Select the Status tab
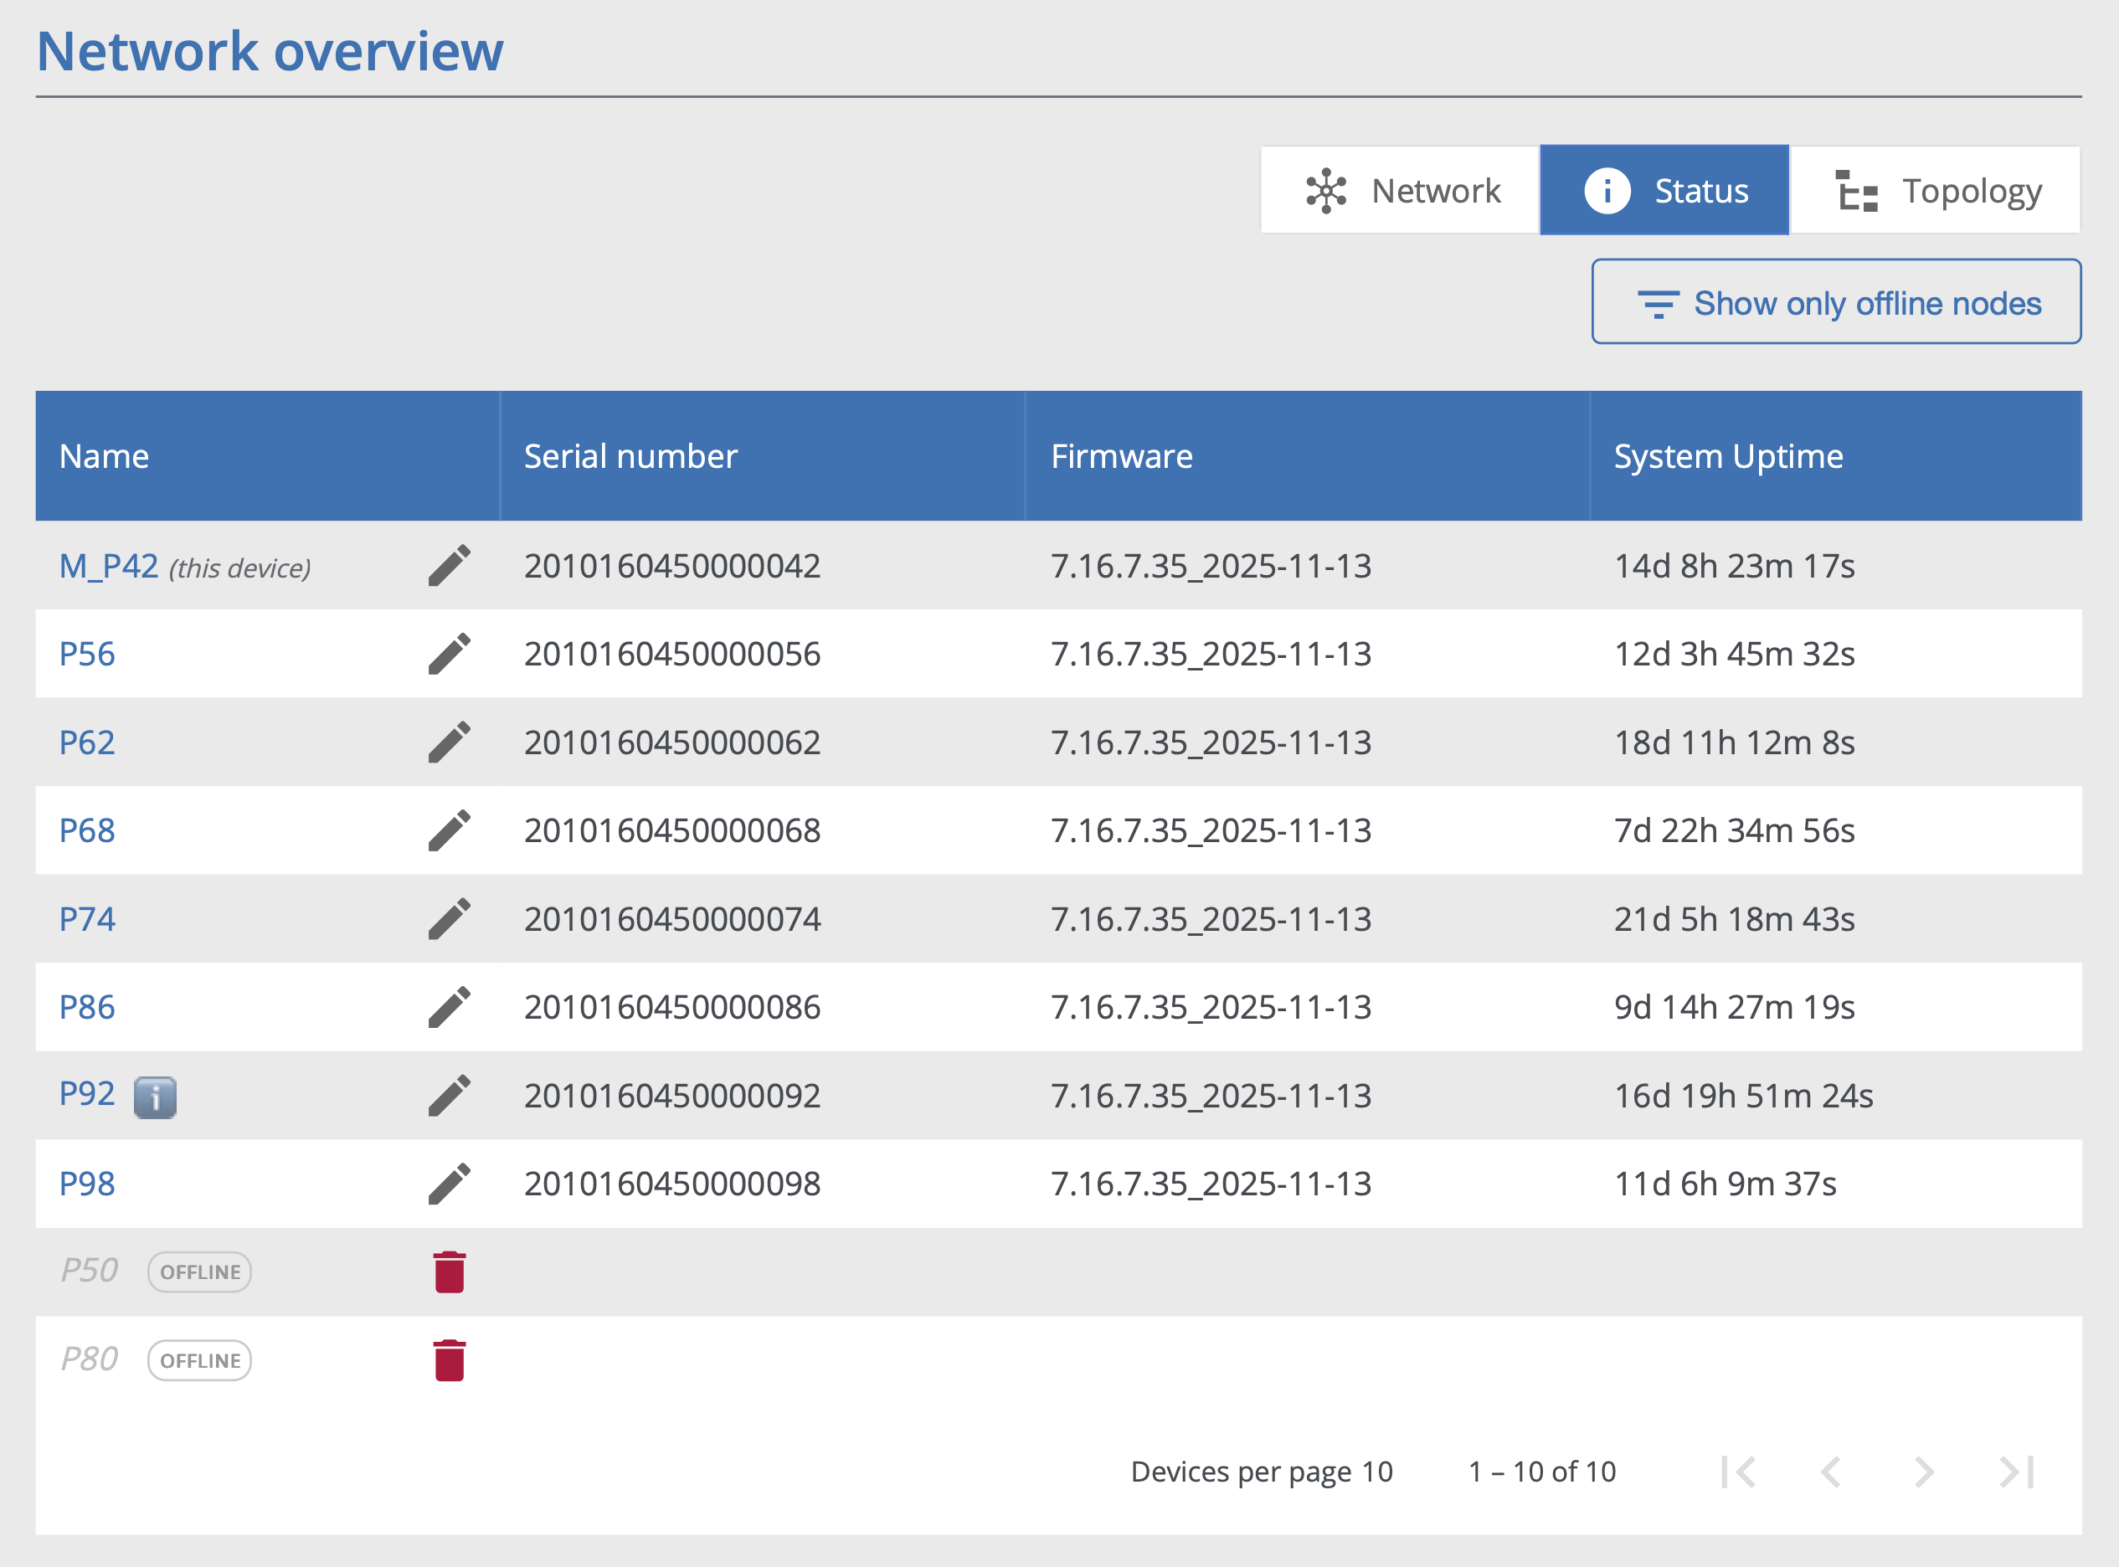This screenshot has width=2119, height=1567. 1664,190
